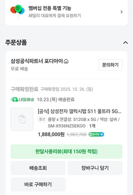This screenshot has width=133, height=195.
Task: Click the 옵션 tag label
Action: 42,119
